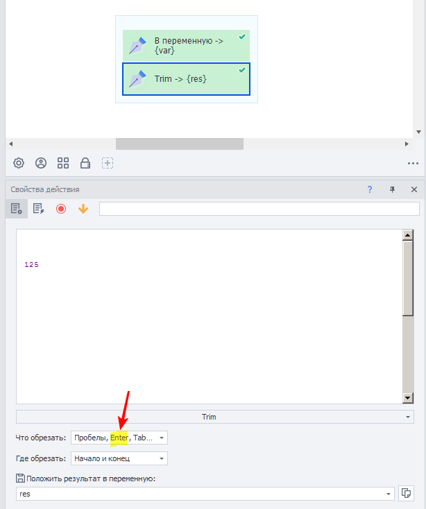This screenshot has width=426, height=509.
Task: Open the 'Где обрезать' dropdown
Action: coord(119,458)
